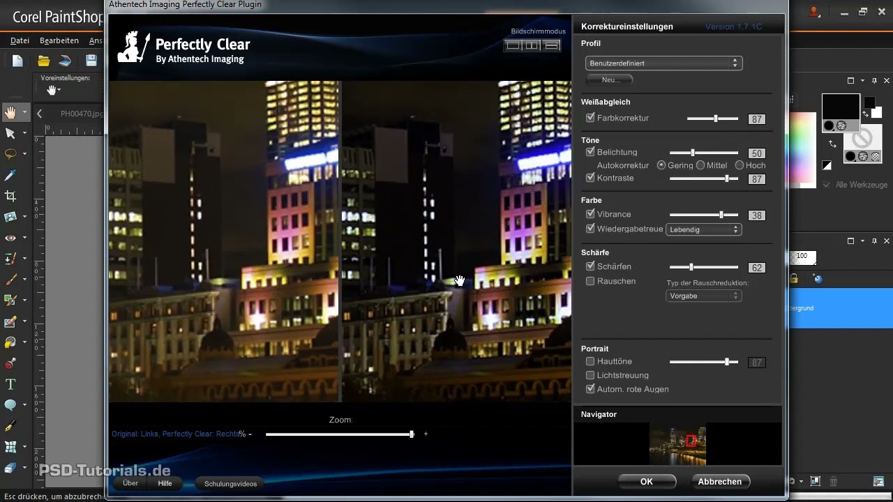893x502 pixels.
Task: Select the Picture Tube tool
Action: pos(10,363)
